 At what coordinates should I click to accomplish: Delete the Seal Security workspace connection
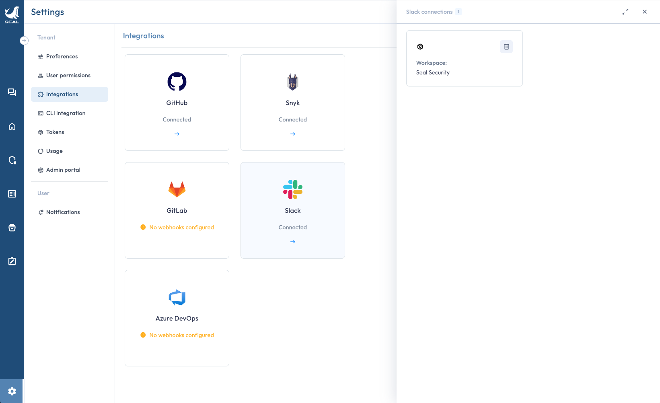506,47
